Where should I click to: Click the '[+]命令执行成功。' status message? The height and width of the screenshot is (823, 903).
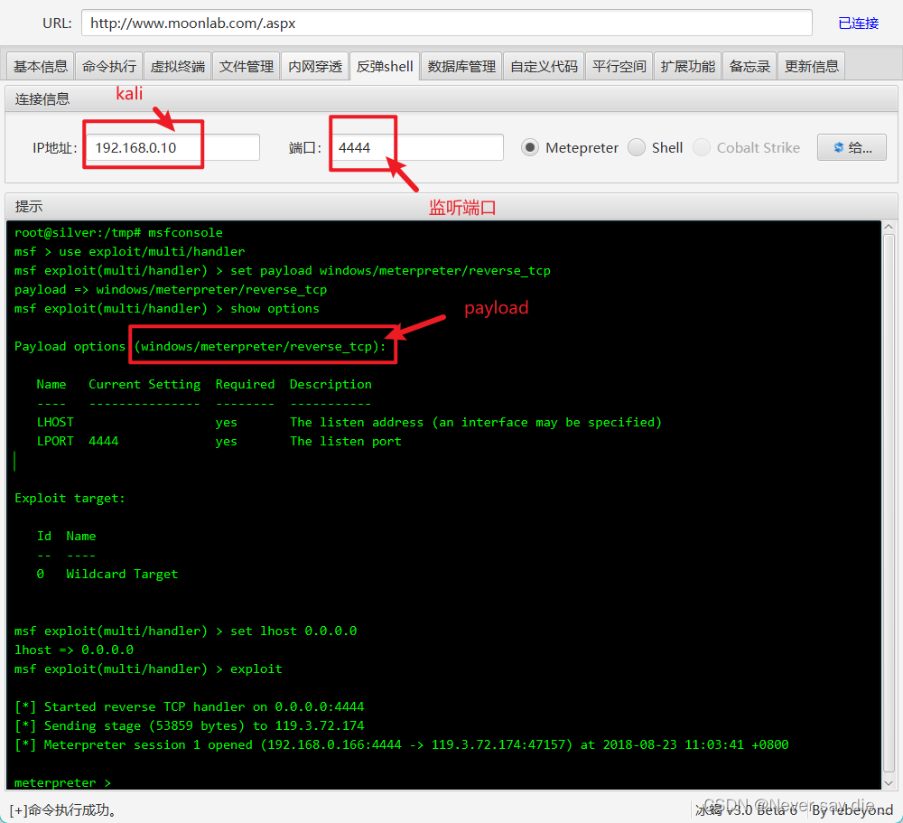[x=63, y=809]
